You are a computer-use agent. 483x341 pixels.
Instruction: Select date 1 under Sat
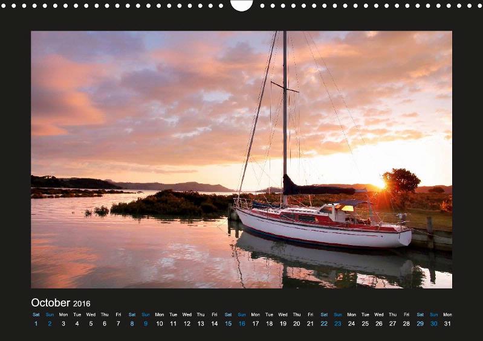pyautogui.click(x=36, y=323)
